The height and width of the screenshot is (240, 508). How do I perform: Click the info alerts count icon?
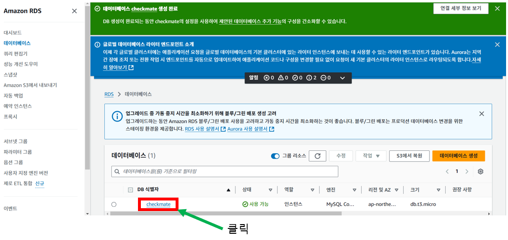coord(309,78)
